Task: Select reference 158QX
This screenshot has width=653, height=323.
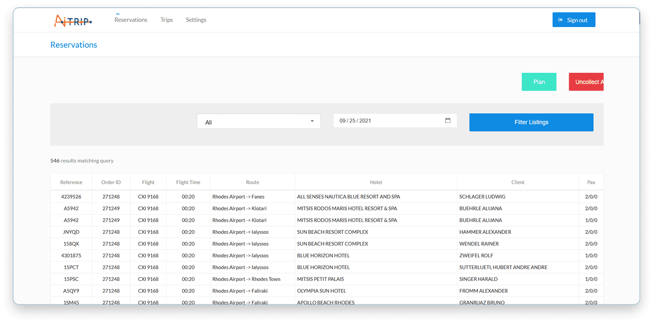Action: [x=71, y=244]
